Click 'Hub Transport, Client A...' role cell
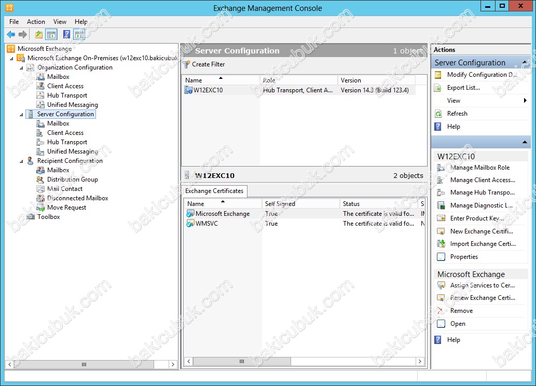The height and width of the screenshot is (386, 536). click(x=298, y=90)
